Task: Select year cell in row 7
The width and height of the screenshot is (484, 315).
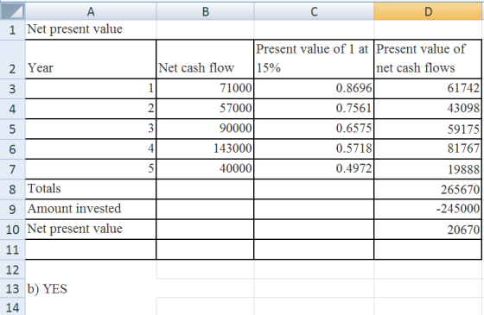Action: click(x=91, y=169)
